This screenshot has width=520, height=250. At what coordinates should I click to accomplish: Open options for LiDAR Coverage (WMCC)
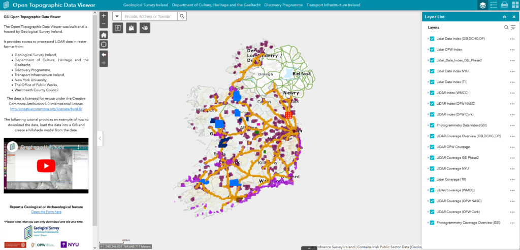(x=512, y=190)
